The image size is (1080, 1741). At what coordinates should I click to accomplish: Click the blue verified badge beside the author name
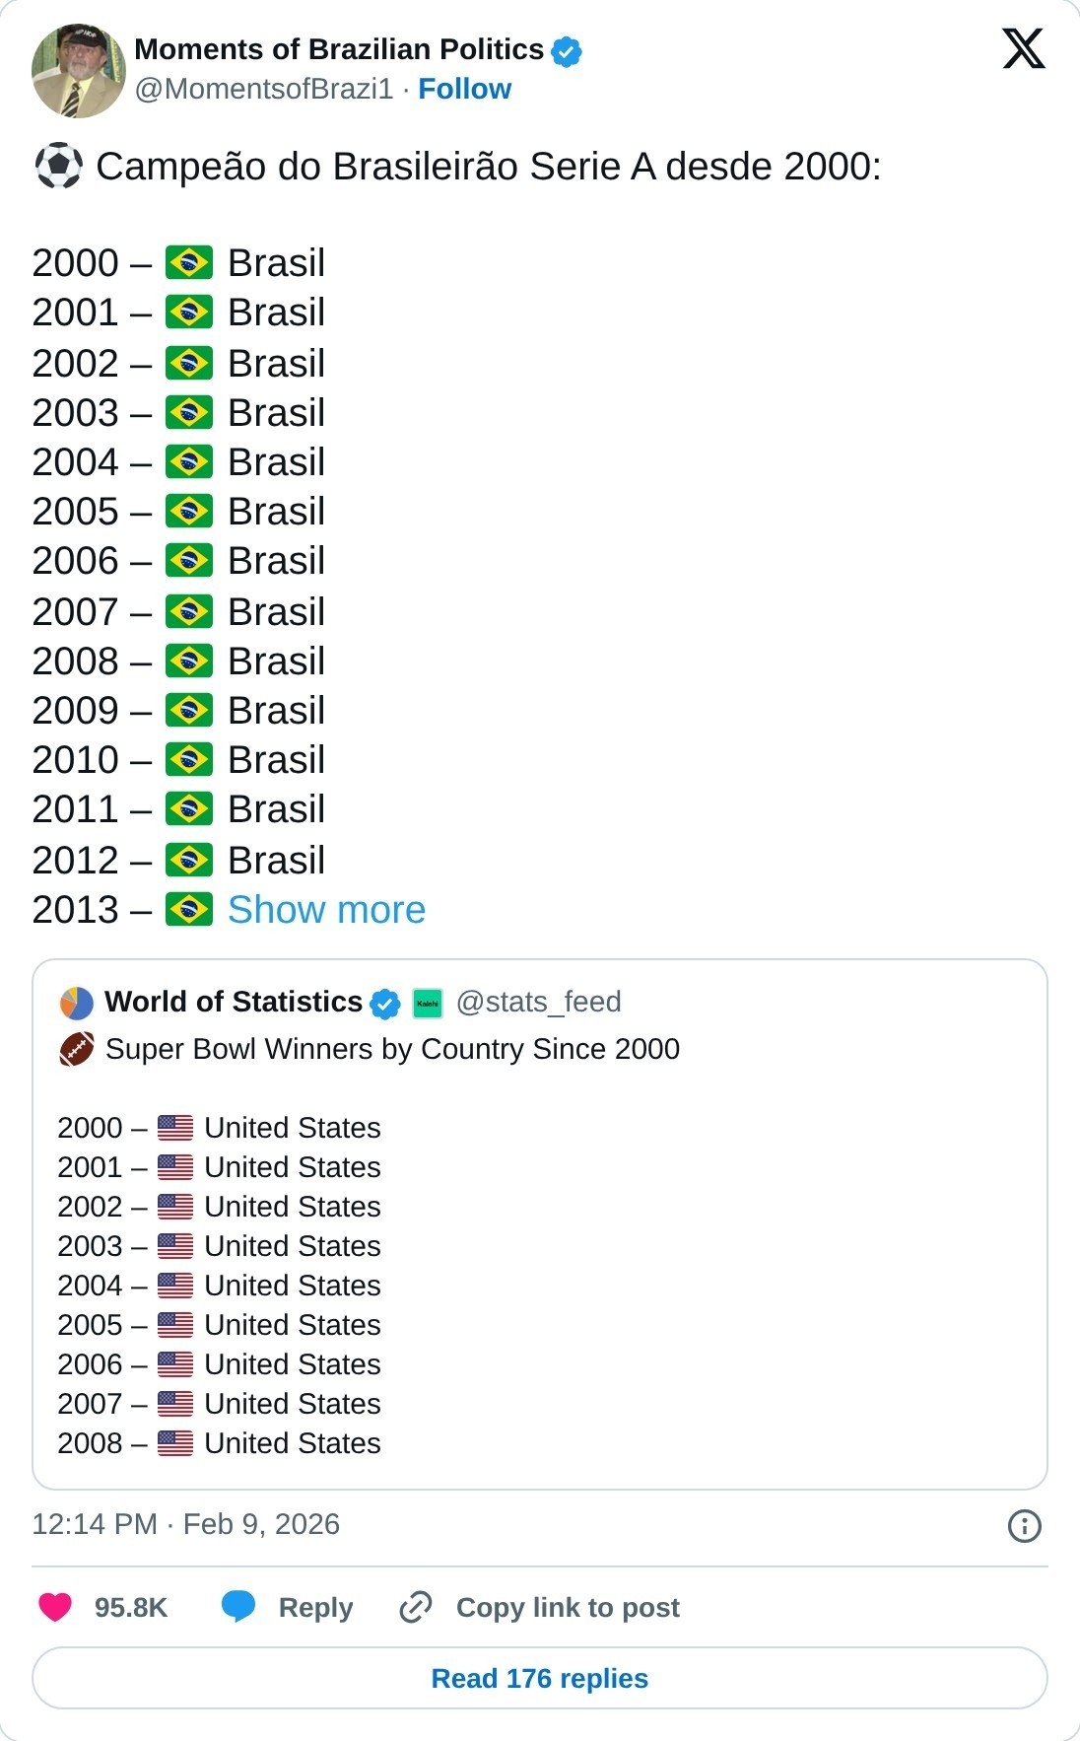click(567, 50)
